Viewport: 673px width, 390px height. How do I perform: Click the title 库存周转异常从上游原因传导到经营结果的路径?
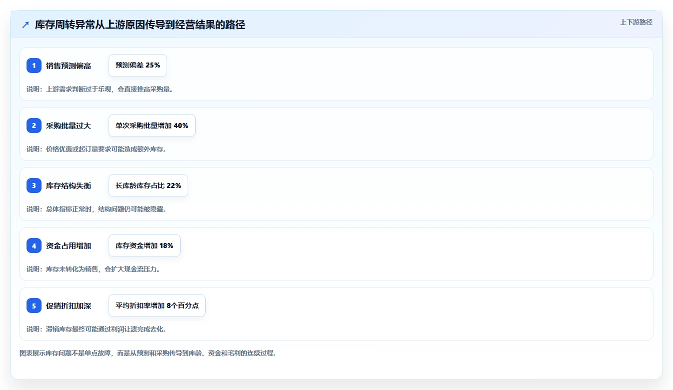140,25
